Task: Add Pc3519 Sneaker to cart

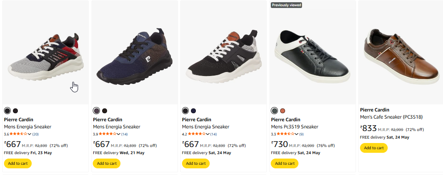Action: [285, 163]
